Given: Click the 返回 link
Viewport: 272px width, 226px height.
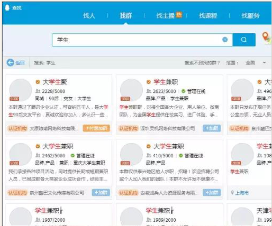Looking at the screenshot, I should pos(20,63).
